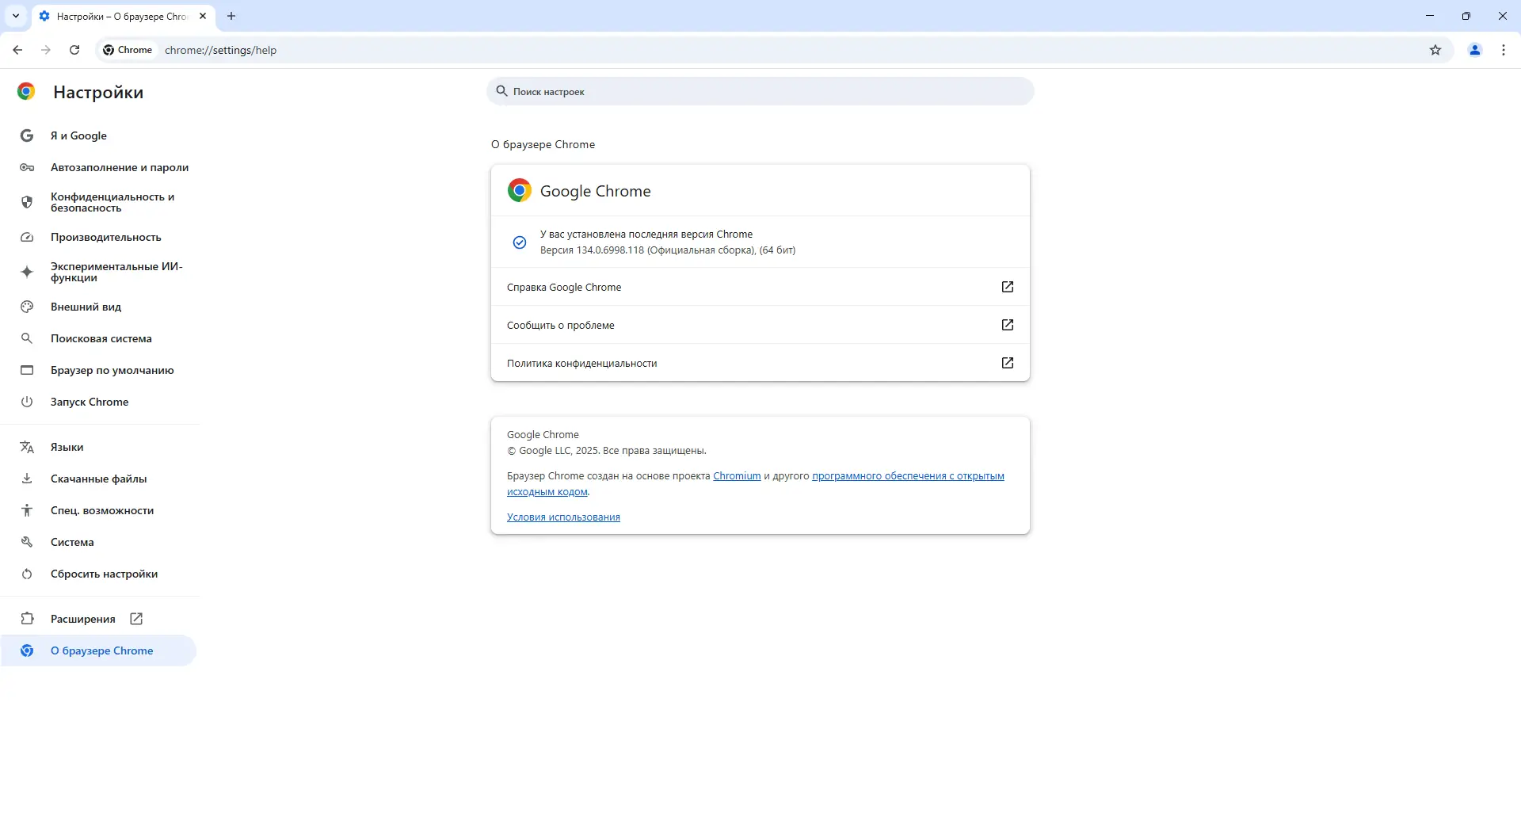Go back using the browser back arrow
This screenshot has width=1521, height=824.
point(17,50)
